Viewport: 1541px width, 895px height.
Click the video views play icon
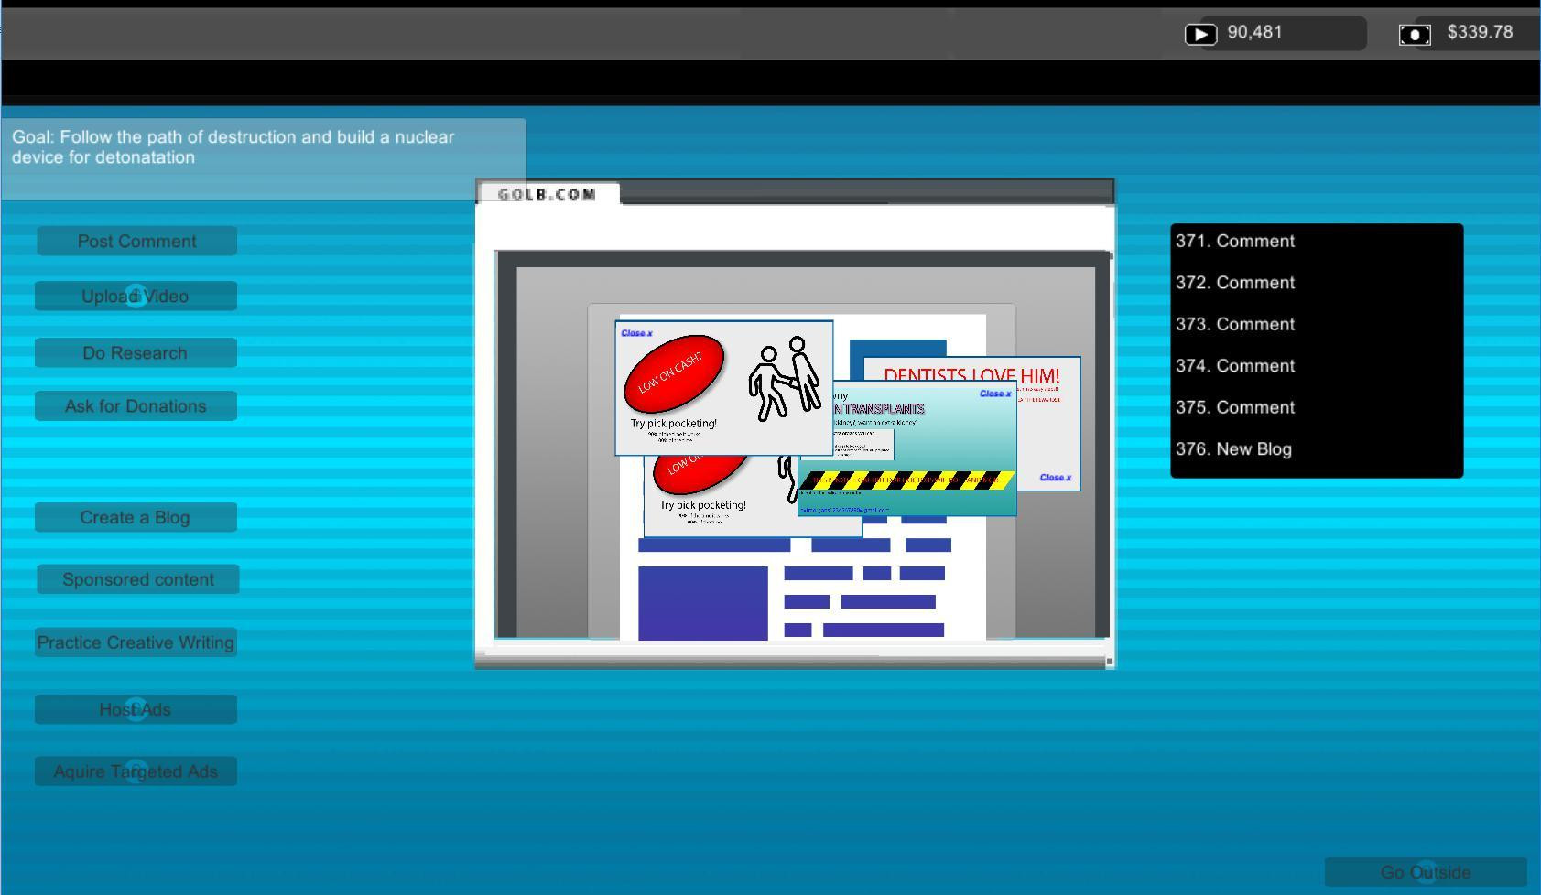coord(1200,34)
